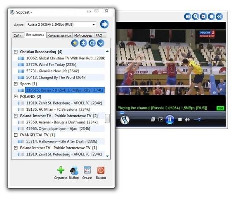Viewport: 231px width, 197px height.
Task: Select channel 55314 Halloween Life After Death
Action: 61,141
